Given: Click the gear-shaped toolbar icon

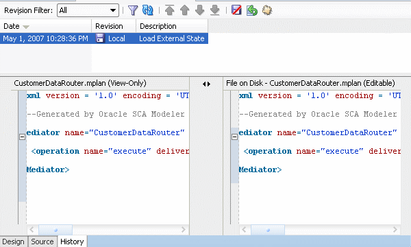Looking at the screenshot, I should tap(267, 10).
